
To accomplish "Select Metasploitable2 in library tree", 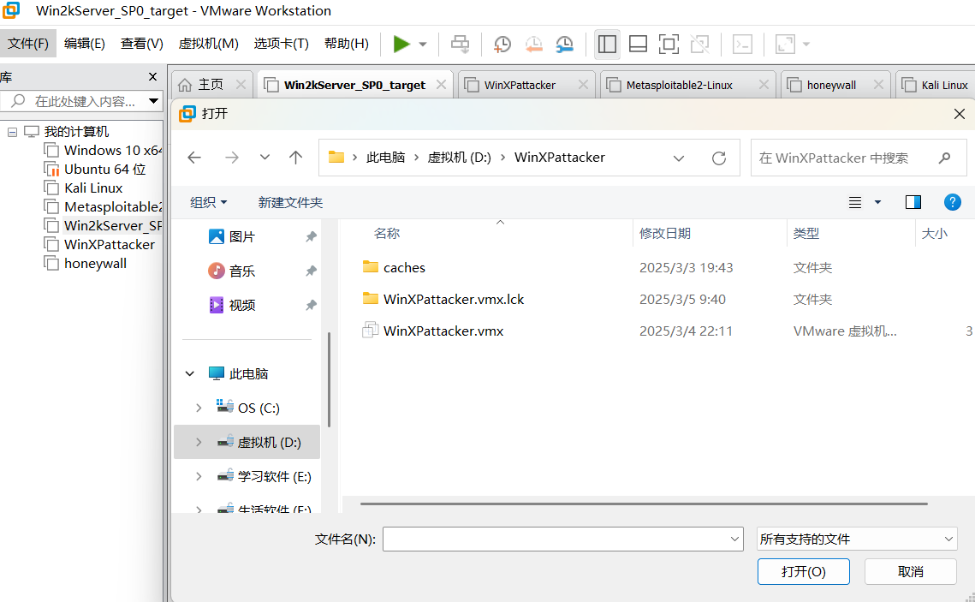I will pos(112,206).
